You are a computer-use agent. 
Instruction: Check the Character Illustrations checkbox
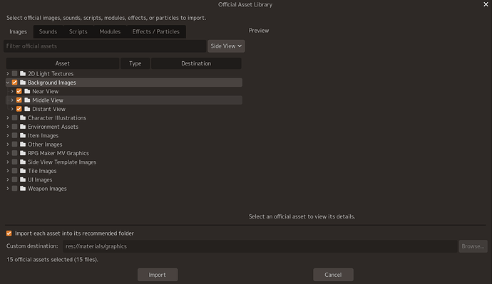point(14,117)
